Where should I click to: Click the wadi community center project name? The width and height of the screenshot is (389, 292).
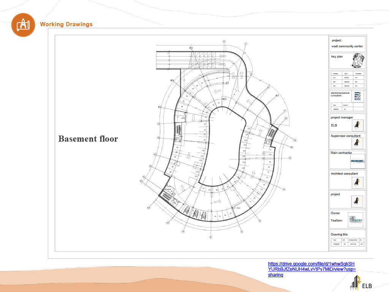347,46
